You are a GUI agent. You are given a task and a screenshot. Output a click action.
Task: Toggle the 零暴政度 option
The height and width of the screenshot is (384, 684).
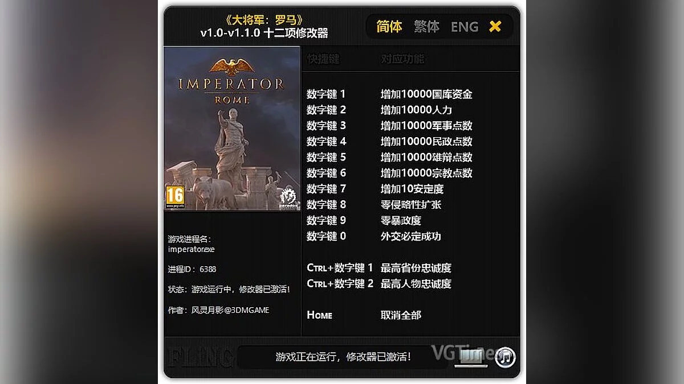click(x=401, y=220)
